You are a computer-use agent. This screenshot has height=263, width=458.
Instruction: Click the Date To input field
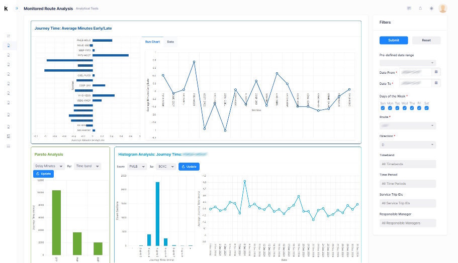[415, 83]
